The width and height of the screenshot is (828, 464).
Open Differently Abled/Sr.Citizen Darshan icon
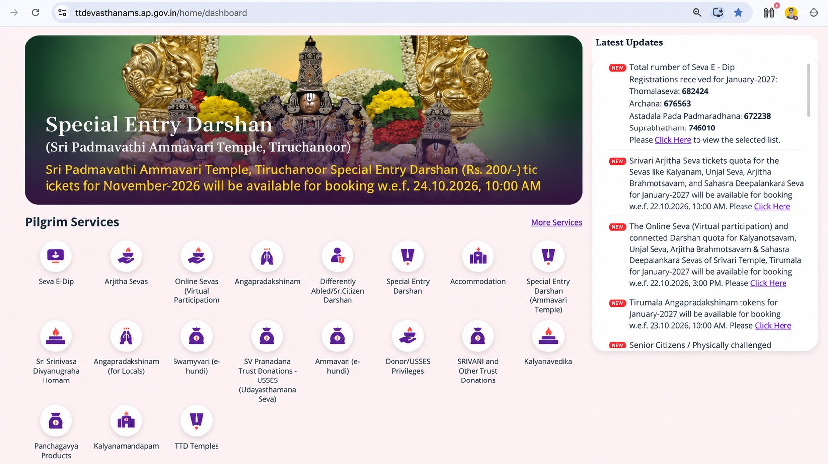338,256
